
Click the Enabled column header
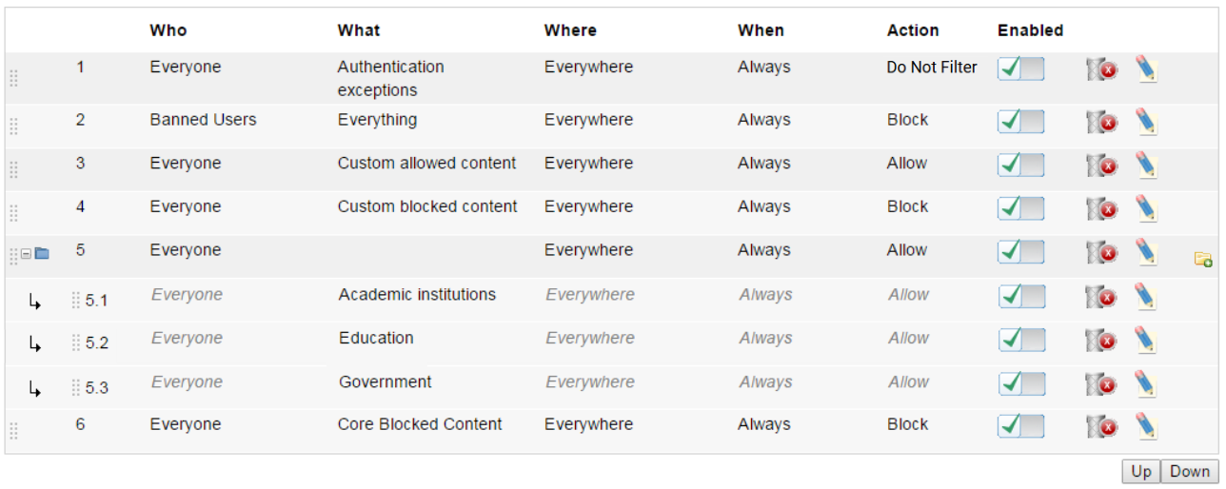tap(1030, 30)
